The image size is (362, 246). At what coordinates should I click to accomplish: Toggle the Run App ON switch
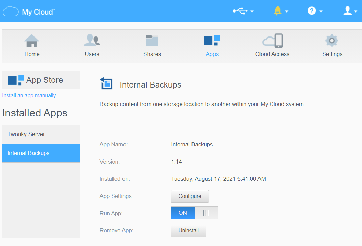[x=194, y=213]
